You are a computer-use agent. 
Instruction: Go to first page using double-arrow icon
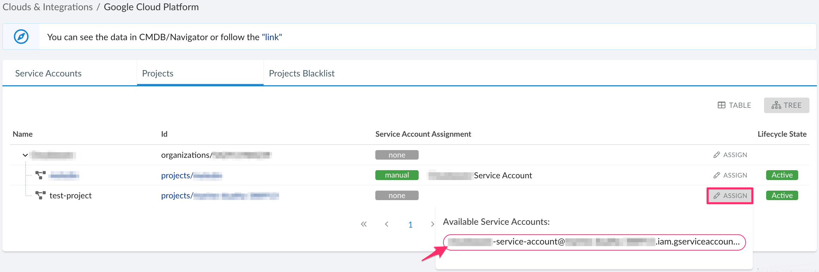click(x=364, y=224)
